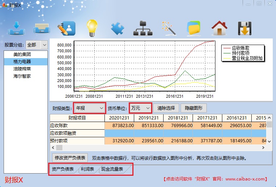Click the 20161231 column header

[237, 118]
